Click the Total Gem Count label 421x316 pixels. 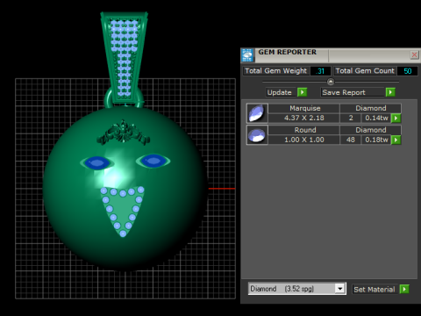(365, 71)
